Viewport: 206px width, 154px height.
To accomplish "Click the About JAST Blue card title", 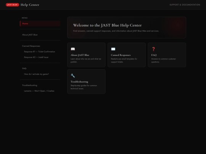I will click(x=80, y=55).
